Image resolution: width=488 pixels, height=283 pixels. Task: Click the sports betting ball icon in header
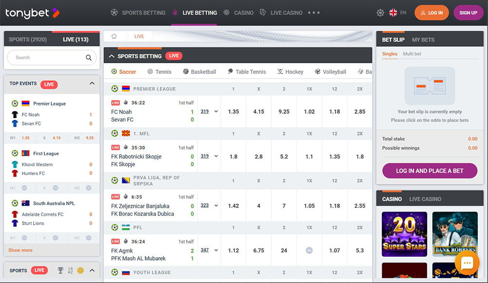pyautogui.click(x=114, y=13)
